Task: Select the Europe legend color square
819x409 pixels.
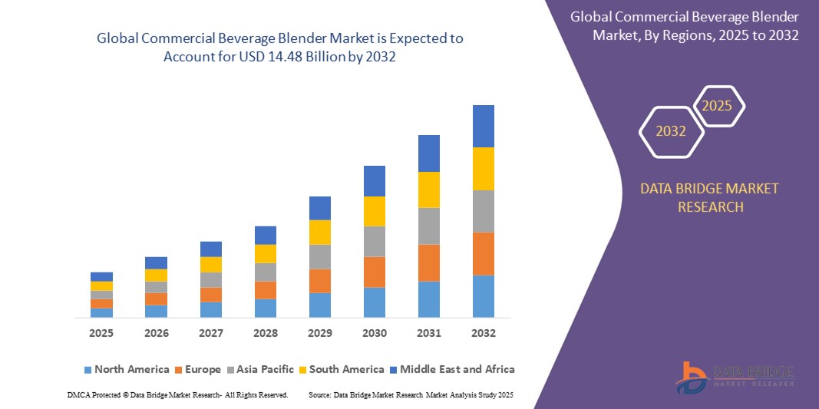Action: click(177, 370)
